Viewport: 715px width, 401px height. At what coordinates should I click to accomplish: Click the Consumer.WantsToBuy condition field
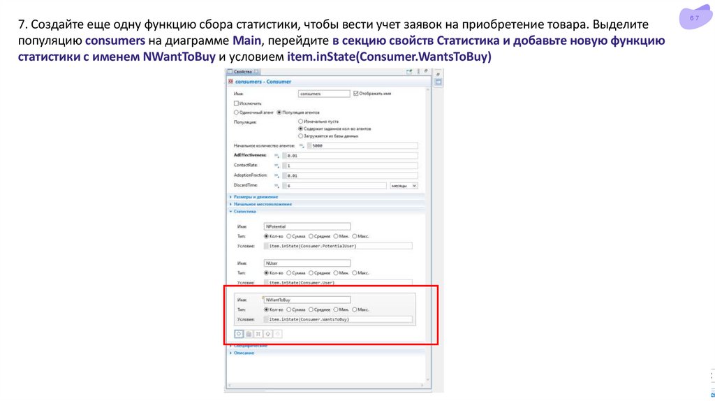coord(338,319)
